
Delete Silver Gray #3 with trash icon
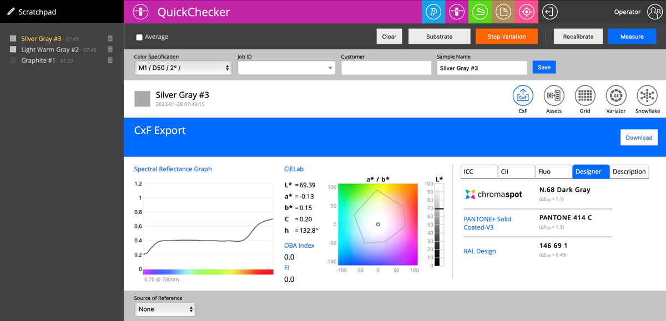tap(110, 39)
